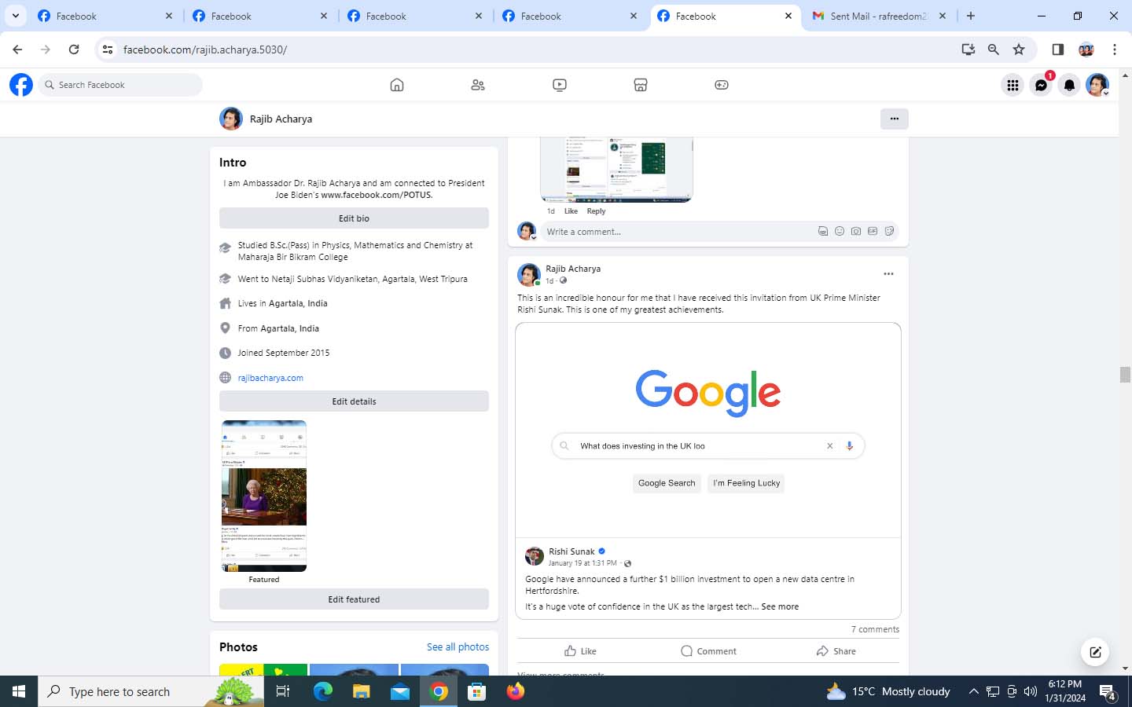The width and height of the screenshot is (1132, 707).
Task: Click Edit bio button
Action: point(354,218)
